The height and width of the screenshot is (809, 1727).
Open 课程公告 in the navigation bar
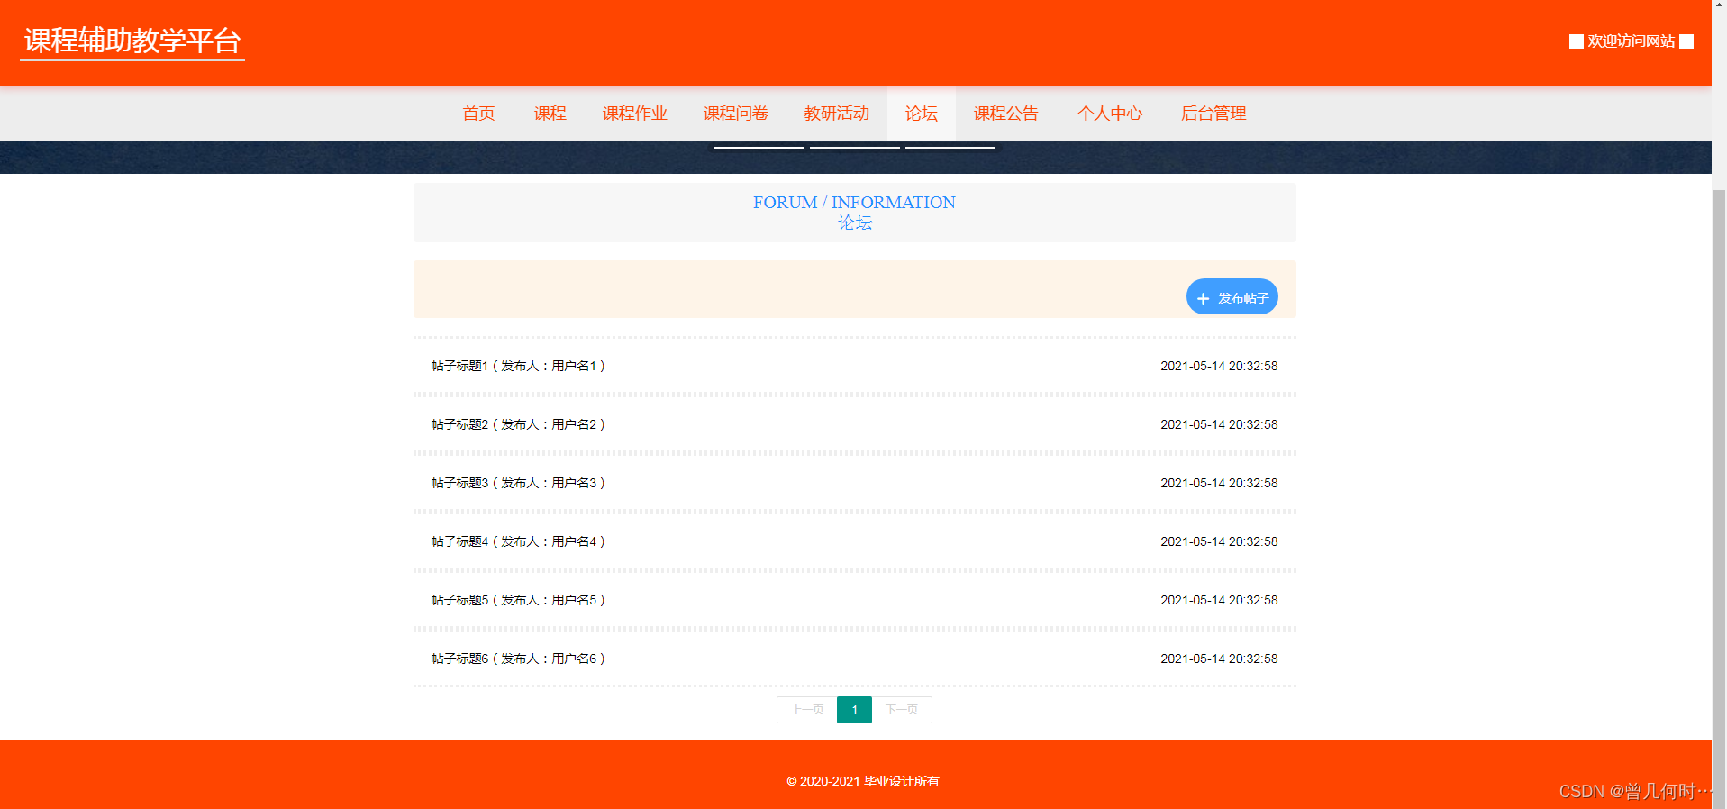(x=1006, y=114)
